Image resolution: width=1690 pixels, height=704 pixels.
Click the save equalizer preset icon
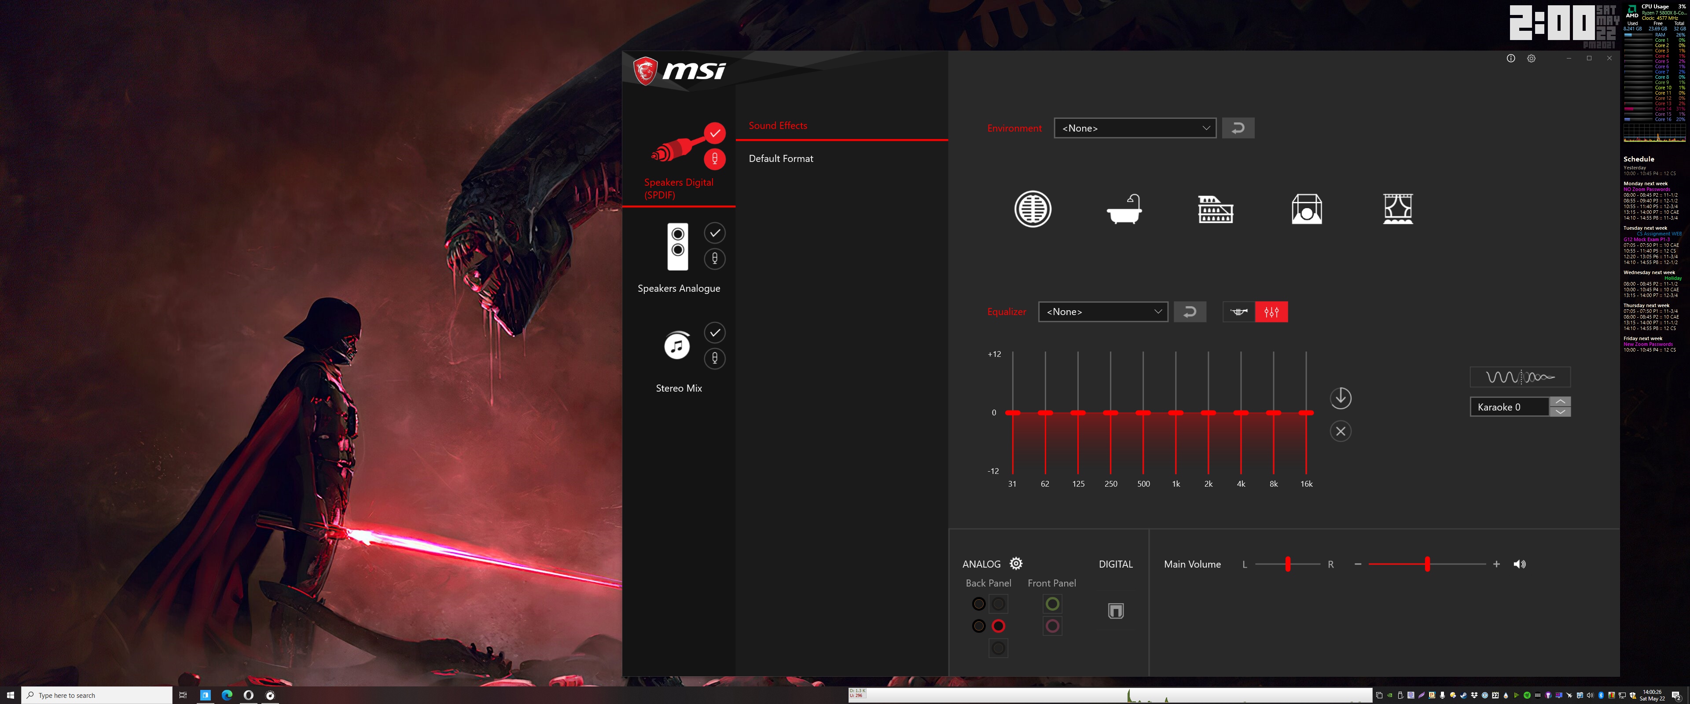(x=1342, y=397)
